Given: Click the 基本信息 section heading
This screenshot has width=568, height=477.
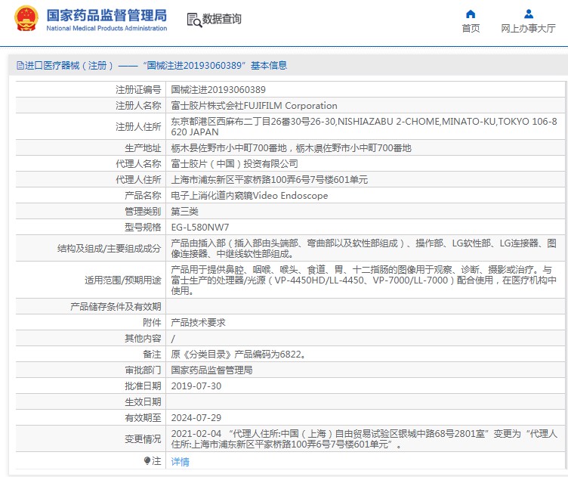Looking at the screenshot, I should point(269,66).
